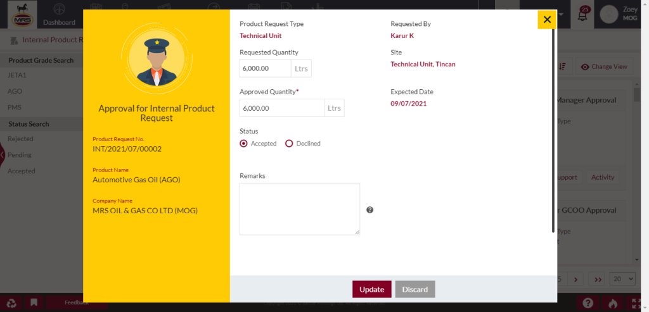This screenshot has width=649, height=312.
Task: Click the MRS logo in the header
Action: pyautogui.click(x=23, y=14)
